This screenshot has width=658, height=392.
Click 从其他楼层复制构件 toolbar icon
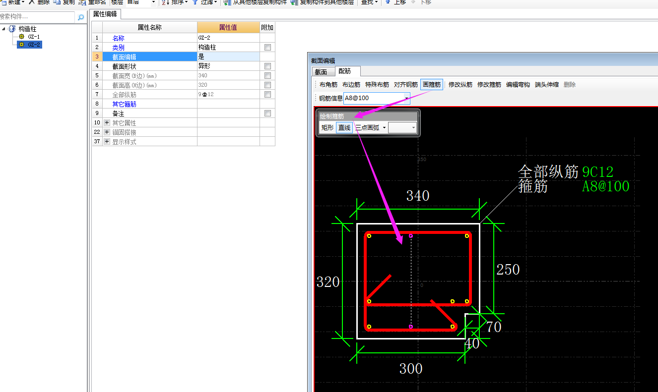pyautogui.click(x=227, y=2)
